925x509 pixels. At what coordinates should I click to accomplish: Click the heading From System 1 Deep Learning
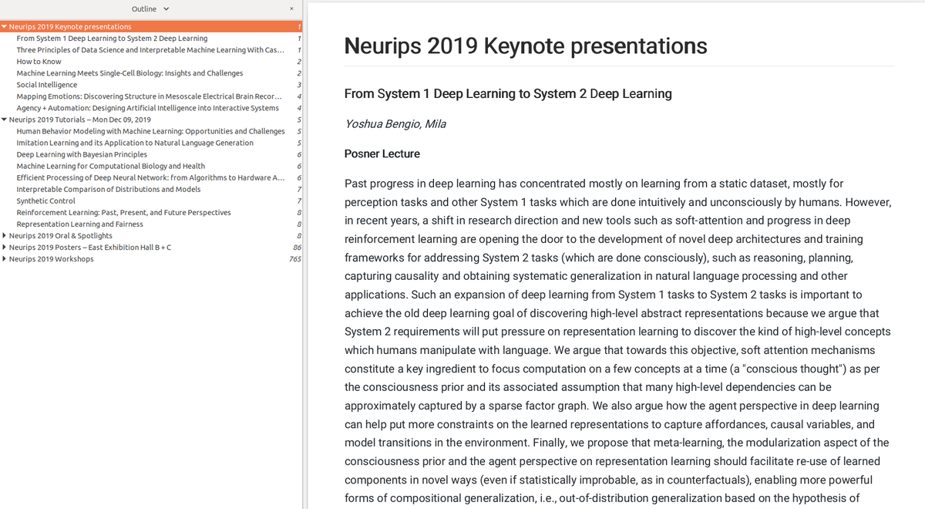[x=508, y=93]
